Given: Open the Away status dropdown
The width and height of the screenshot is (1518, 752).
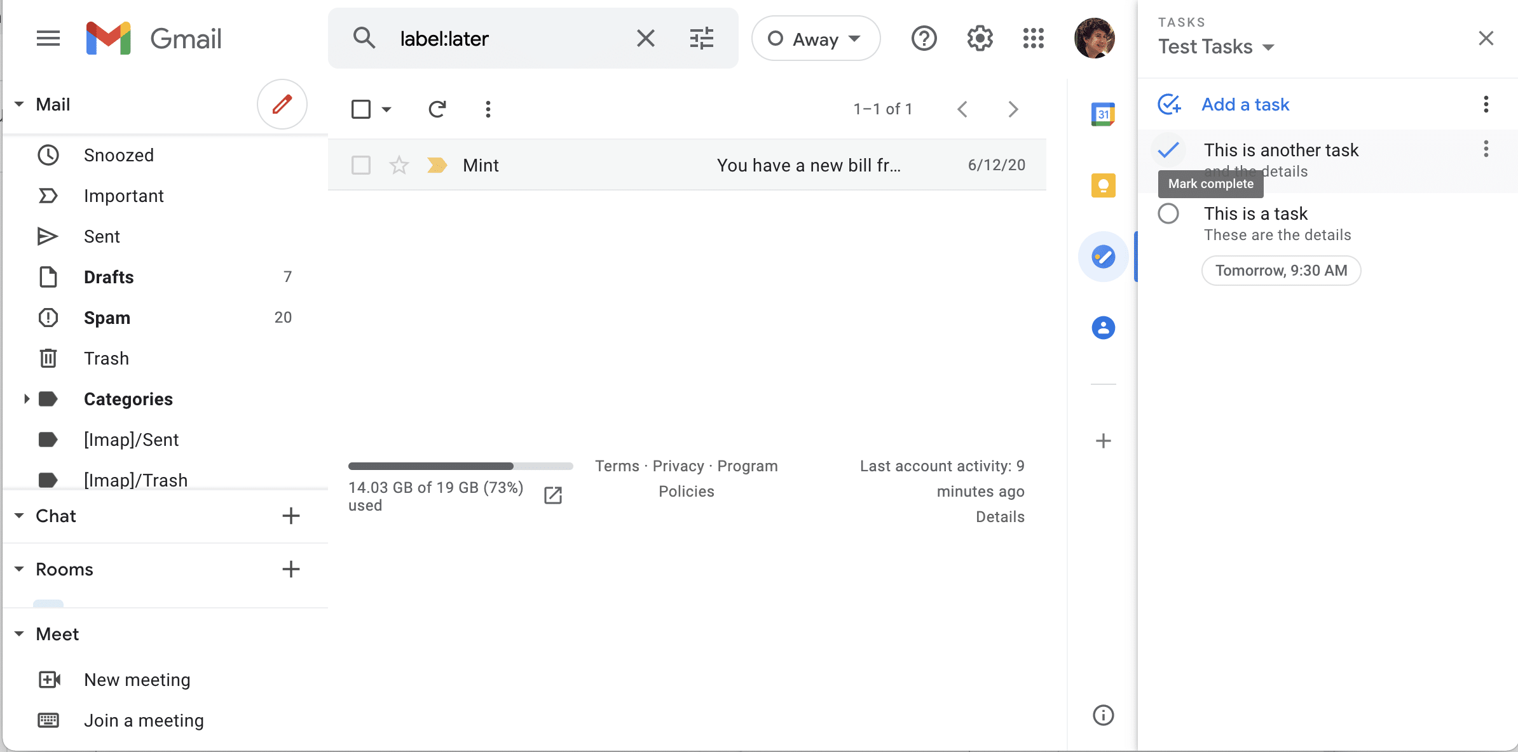Looking at the screenshot, I should [816, 39].
